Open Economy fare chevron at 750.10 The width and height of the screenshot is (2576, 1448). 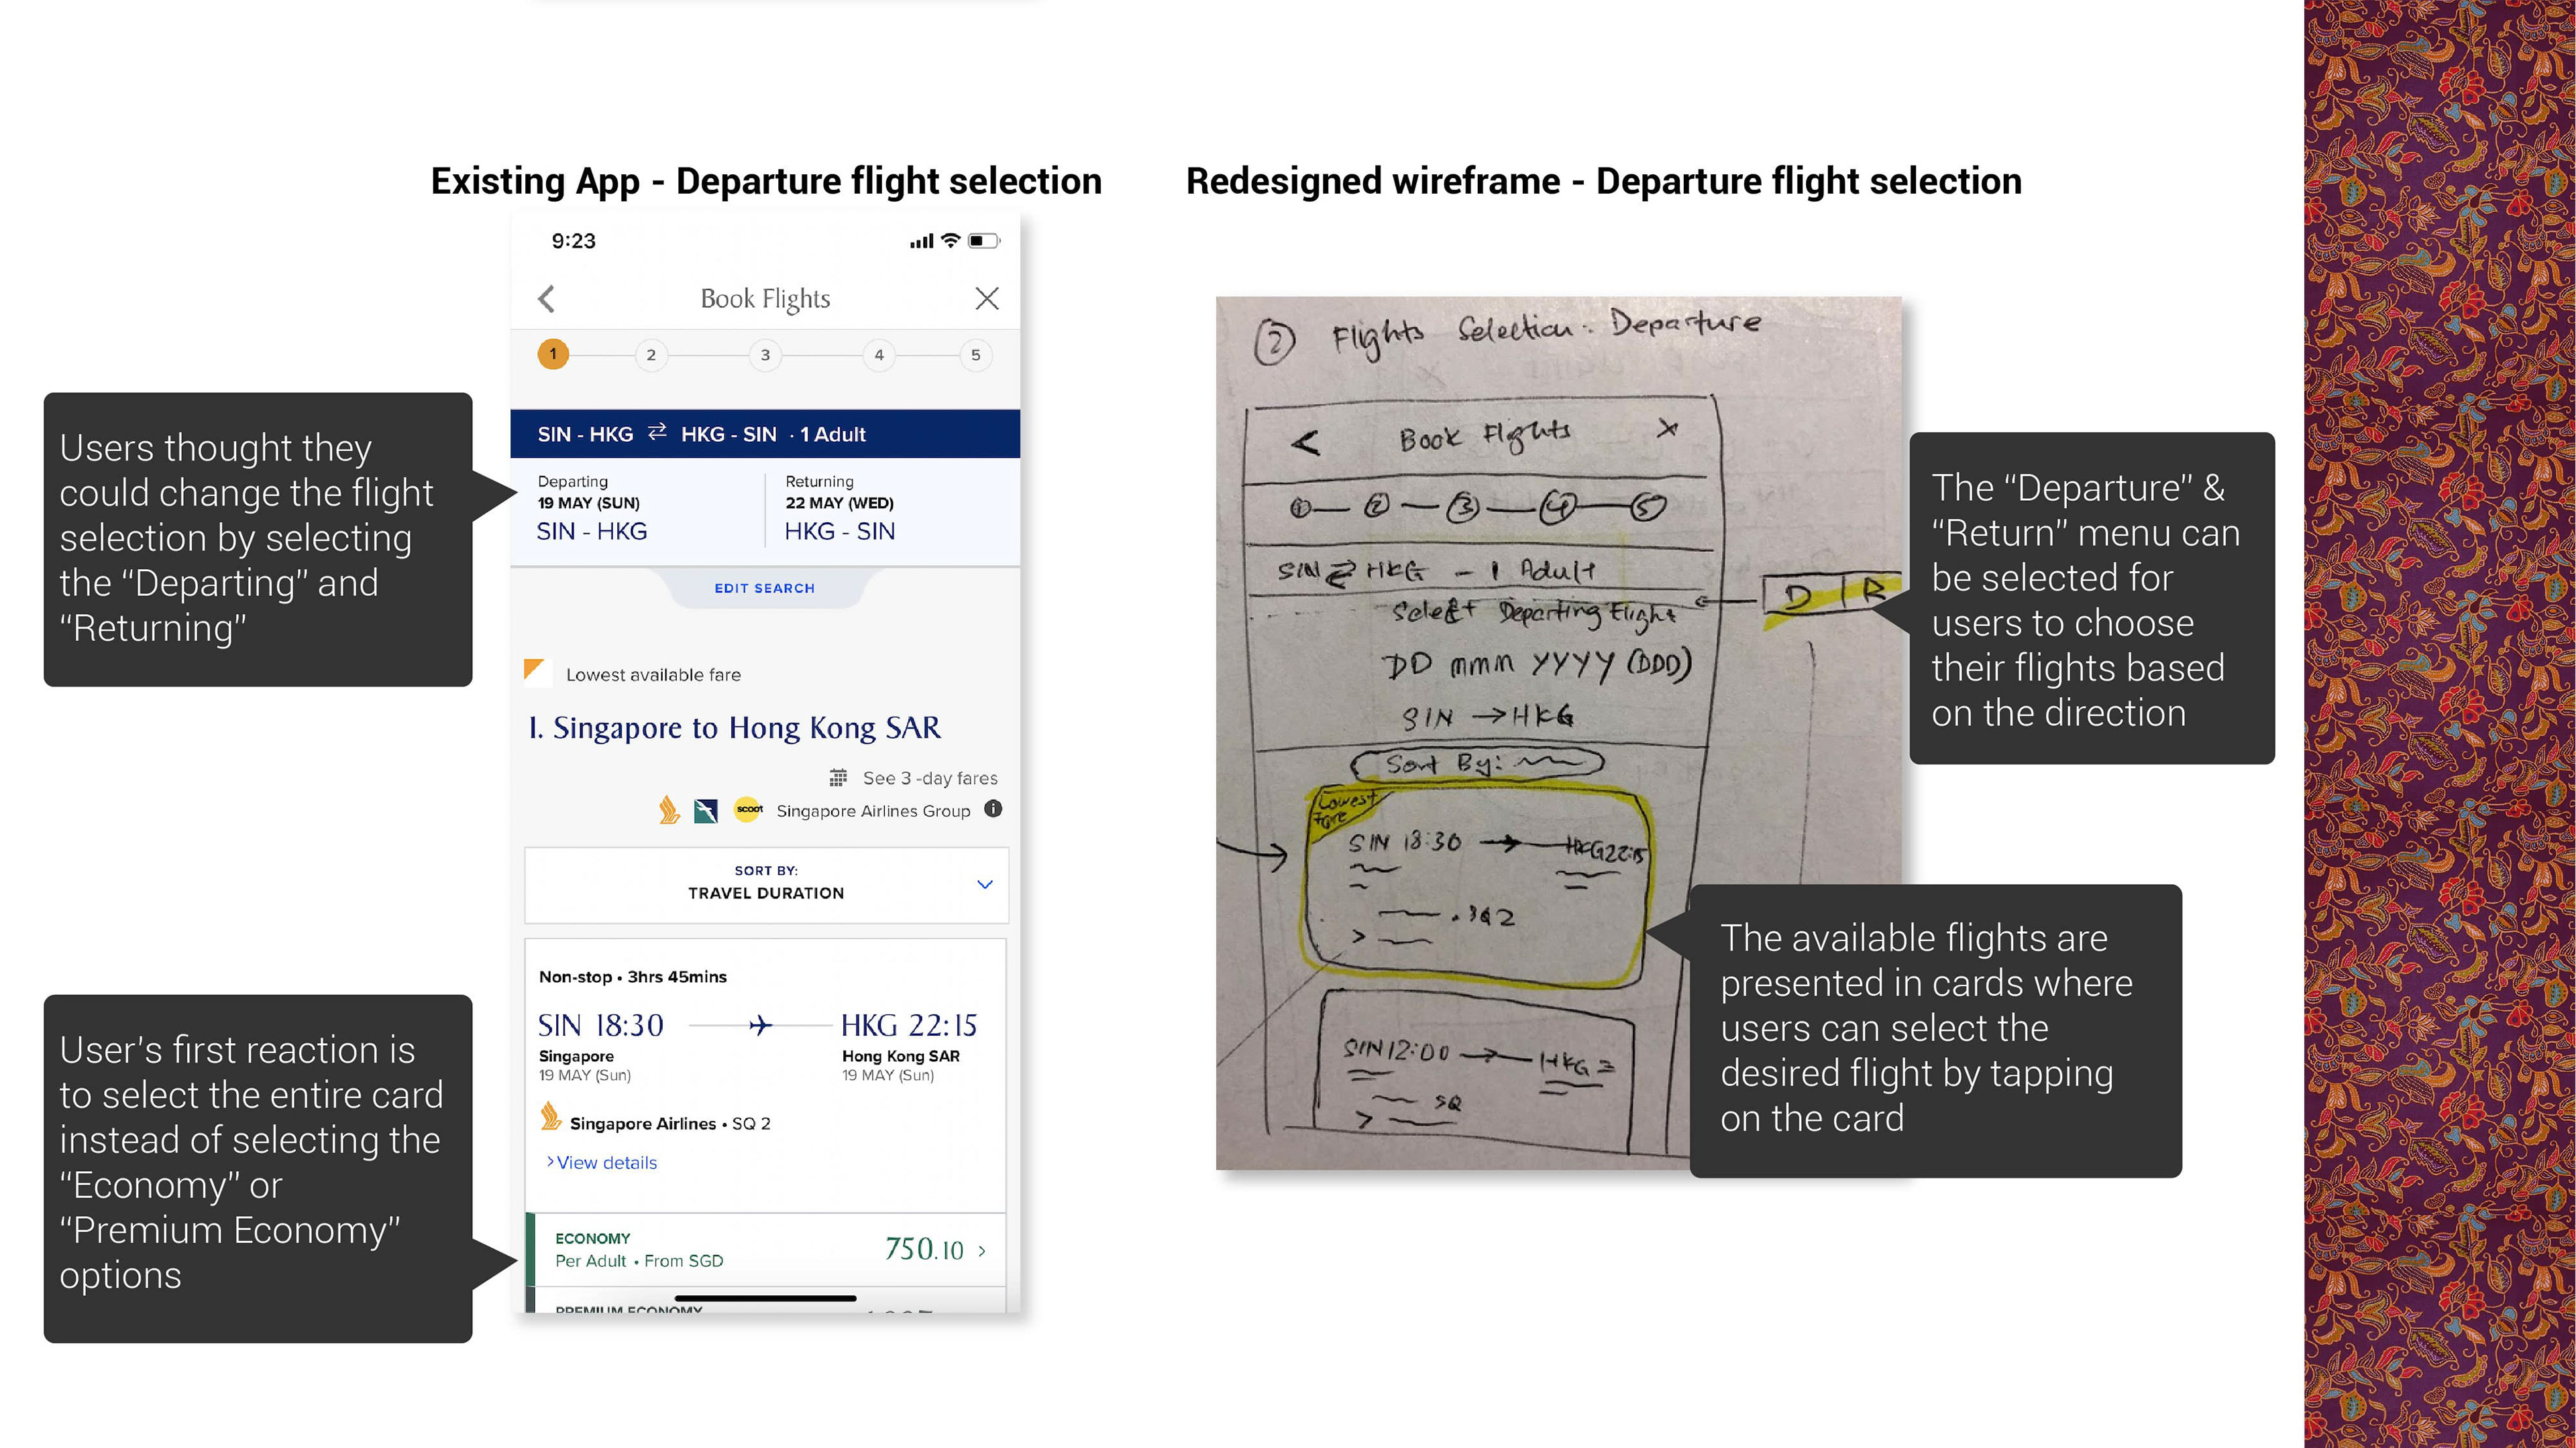click(982, 1250)
